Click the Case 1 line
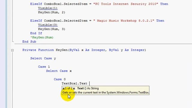 (x=44, y=67)
